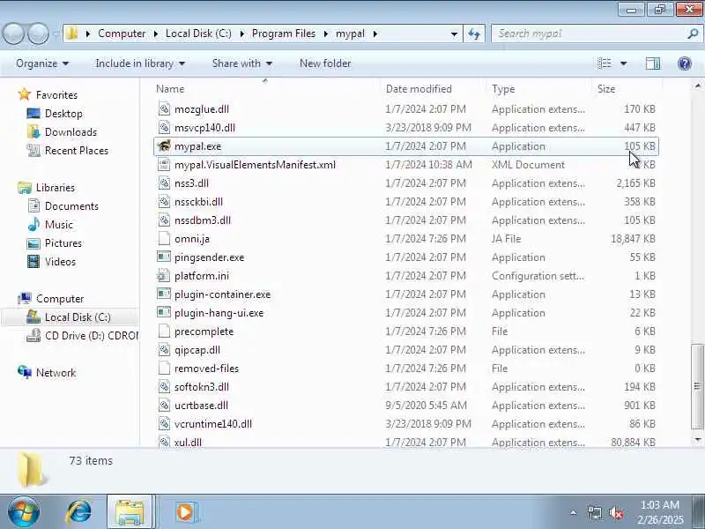Click the New folder button
Viewport: 705px width, 529px height.
click(x=325, y=63)
